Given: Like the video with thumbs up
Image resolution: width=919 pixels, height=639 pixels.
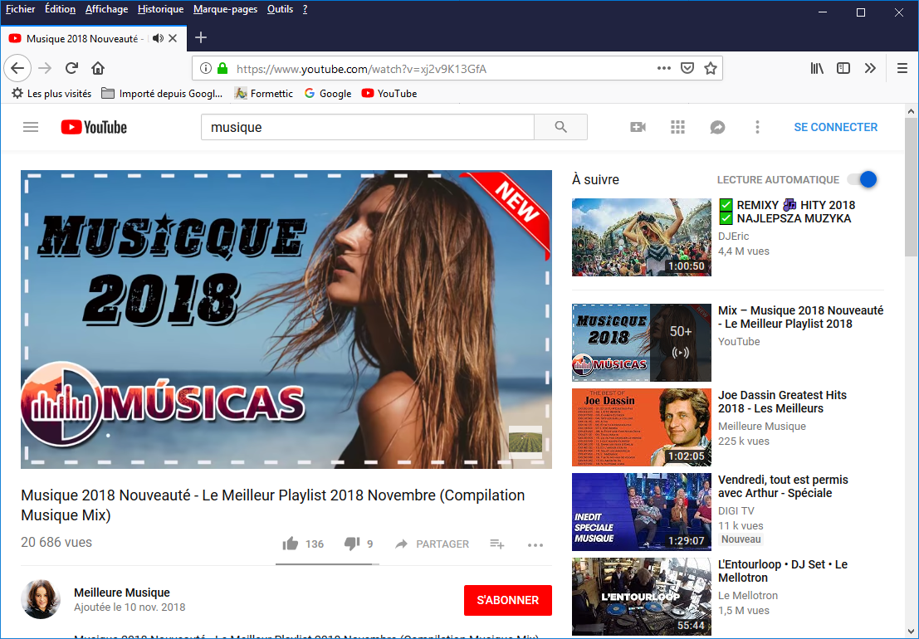Looking at the screenshot, I should click(x=290, y=544).
